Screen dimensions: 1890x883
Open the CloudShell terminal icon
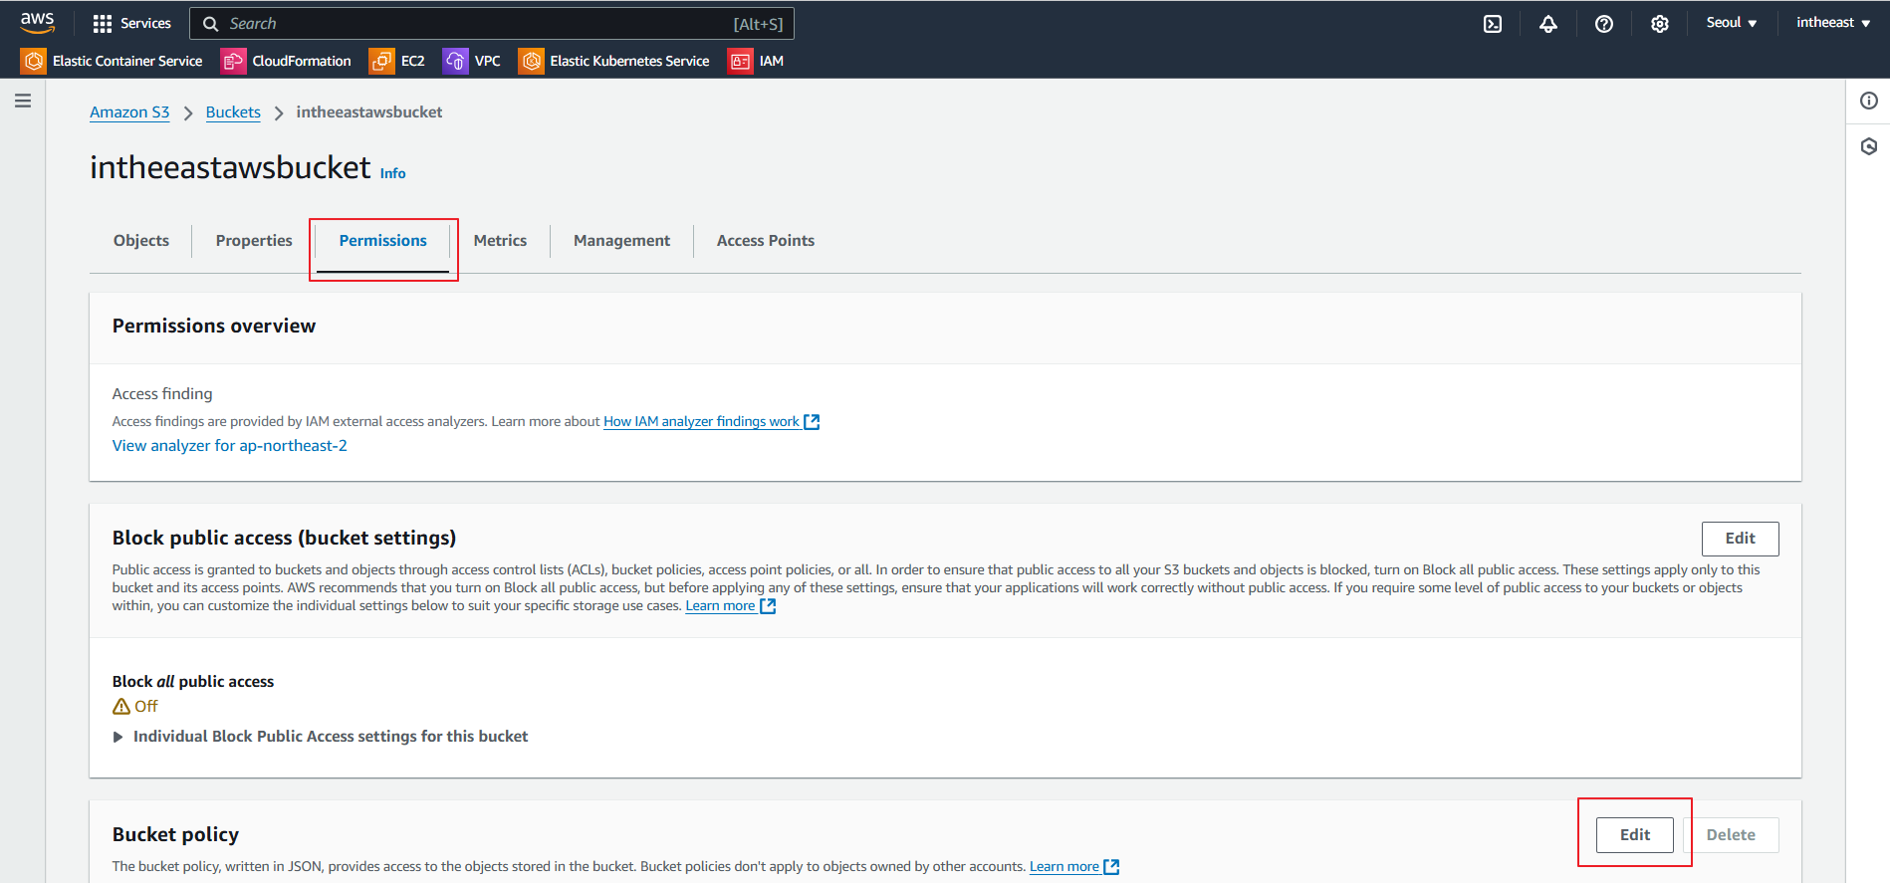tap(1492, 24)
